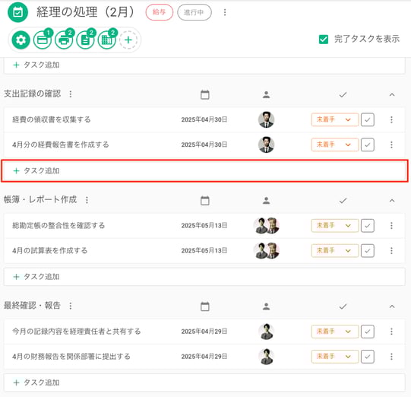This screenshot has height=397, width=411.
Task: Open the green settings gear icon
Action: point(21,40)
